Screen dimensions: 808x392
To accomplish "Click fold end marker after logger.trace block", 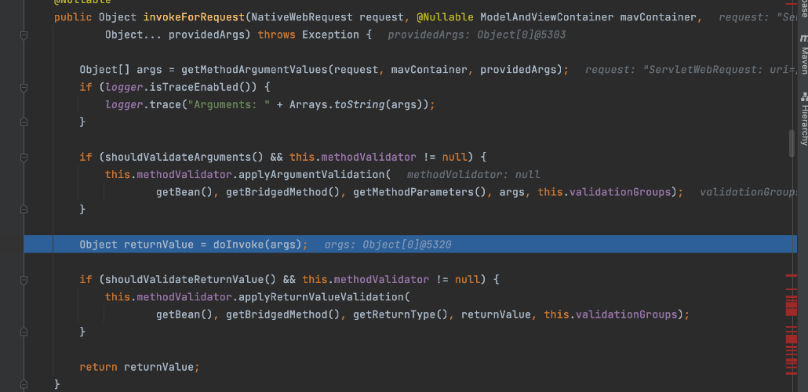I will [x=24, y=122].
